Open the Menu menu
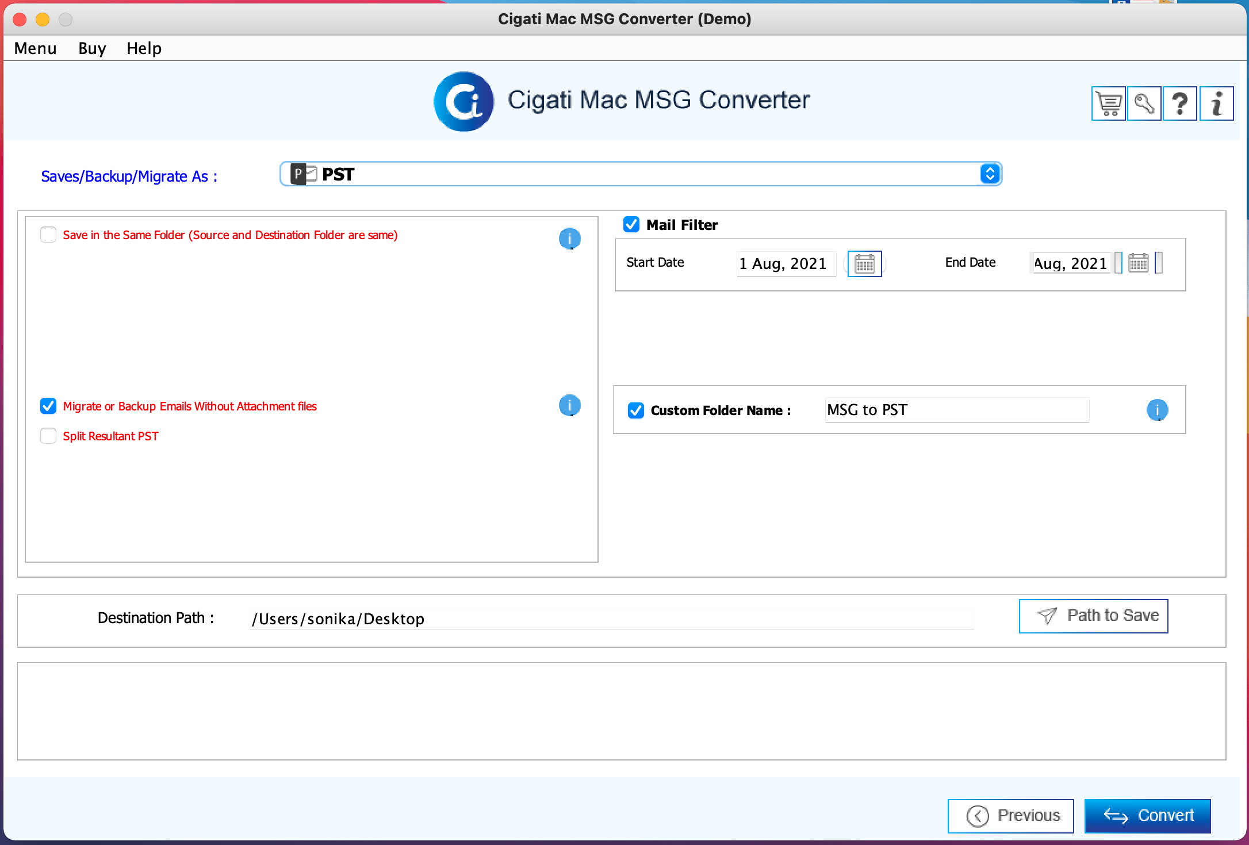This screenshot has height=845, width=1249. (x=36, y=48)
